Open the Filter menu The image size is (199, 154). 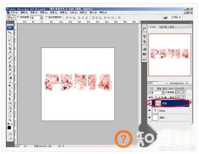[x=64, y=12]
